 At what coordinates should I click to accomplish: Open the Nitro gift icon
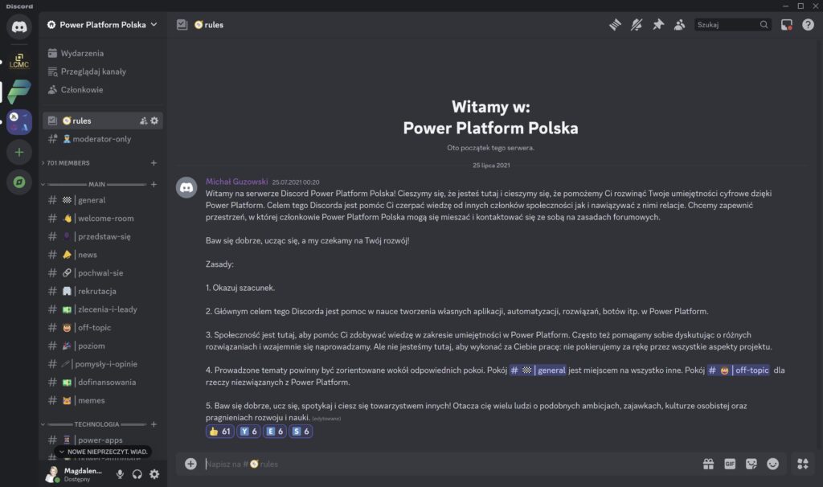708,464
